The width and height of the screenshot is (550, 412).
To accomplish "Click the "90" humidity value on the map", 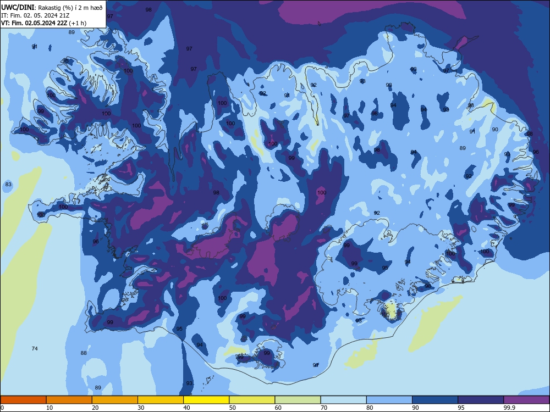I will [495, 129].
